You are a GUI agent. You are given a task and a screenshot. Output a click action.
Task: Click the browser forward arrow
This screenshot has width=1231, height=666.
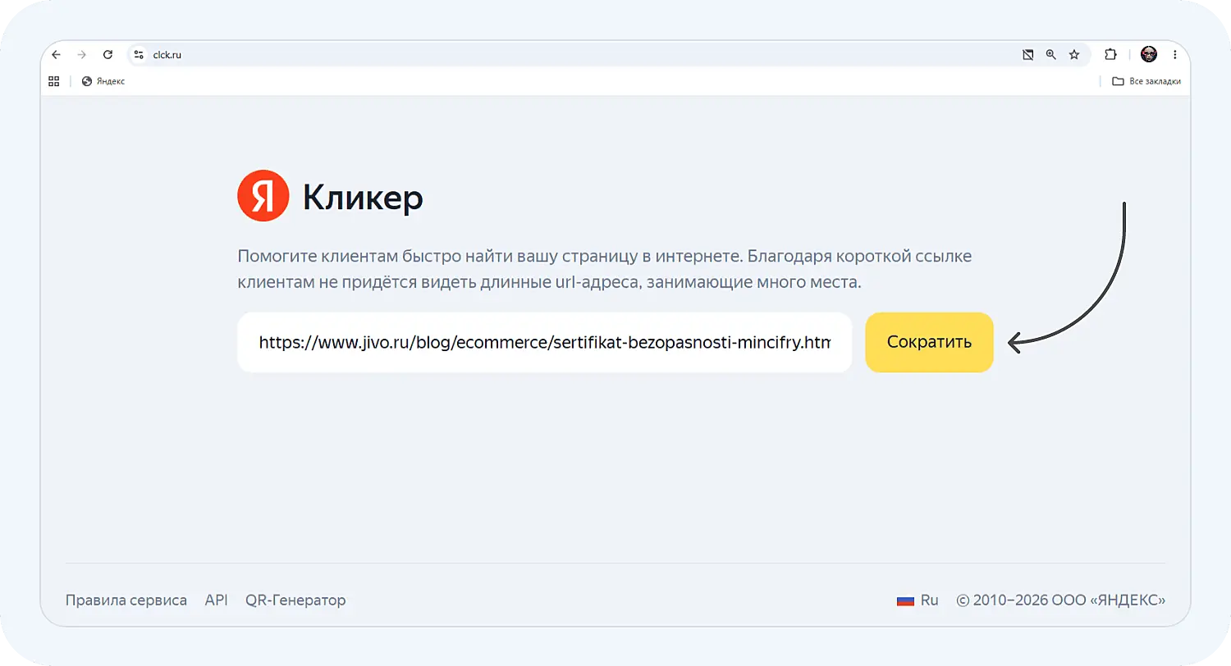[81, 55]
